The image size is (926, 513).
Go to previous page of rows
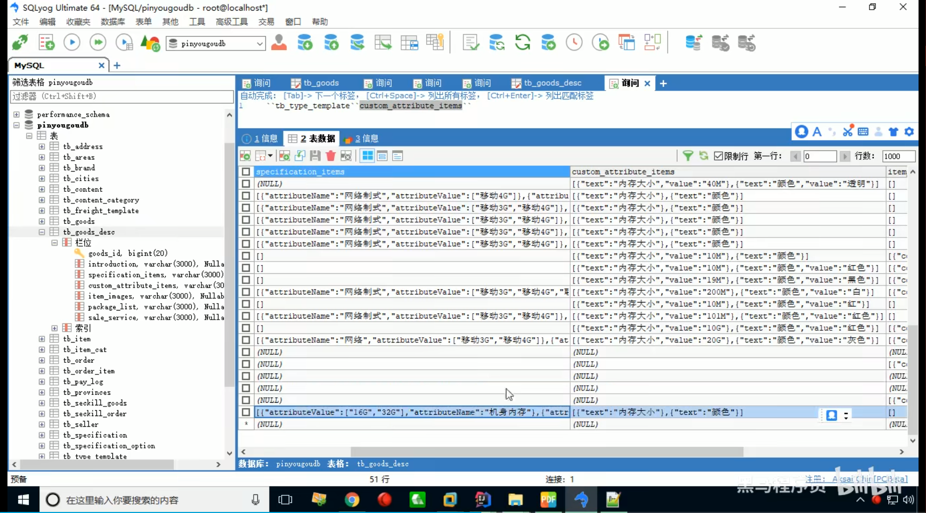point(795,156)
